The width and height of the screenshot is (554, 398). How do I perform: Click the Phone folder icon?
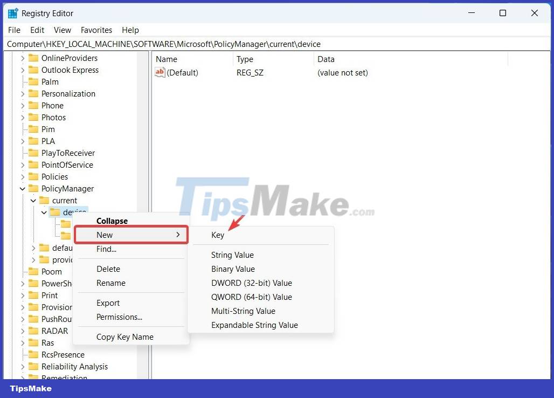[x=33, y=105]
